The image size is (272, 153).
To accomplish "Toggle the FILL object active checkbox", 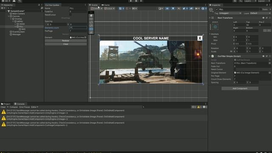I will point(217,9).
